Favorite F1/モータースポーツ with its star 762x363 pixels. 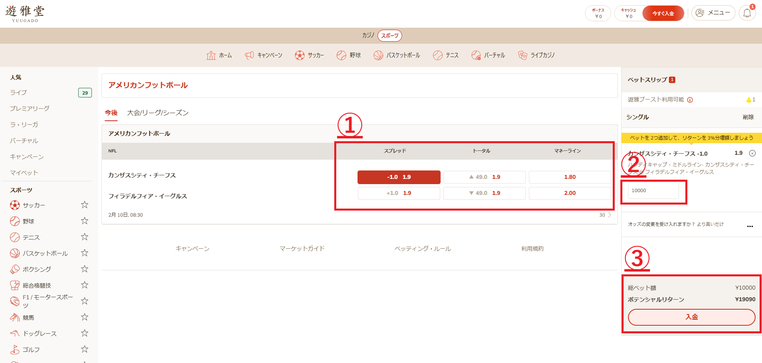point(85,301)
